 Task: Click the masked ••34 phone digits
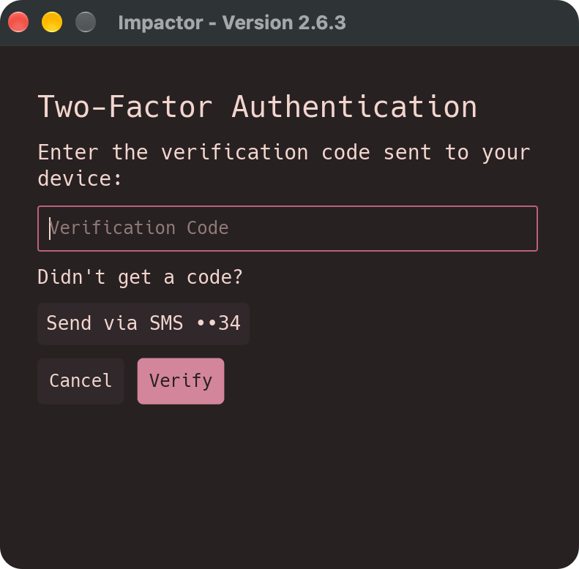tap(219, 323)
